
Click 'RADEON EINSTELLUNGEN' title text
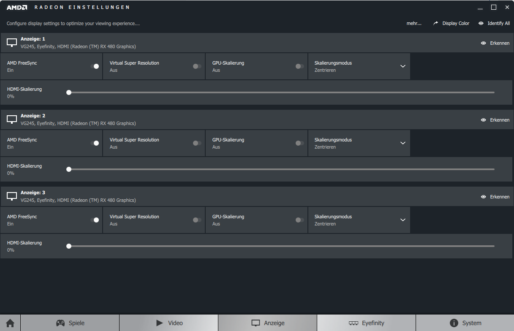(82, 7)
